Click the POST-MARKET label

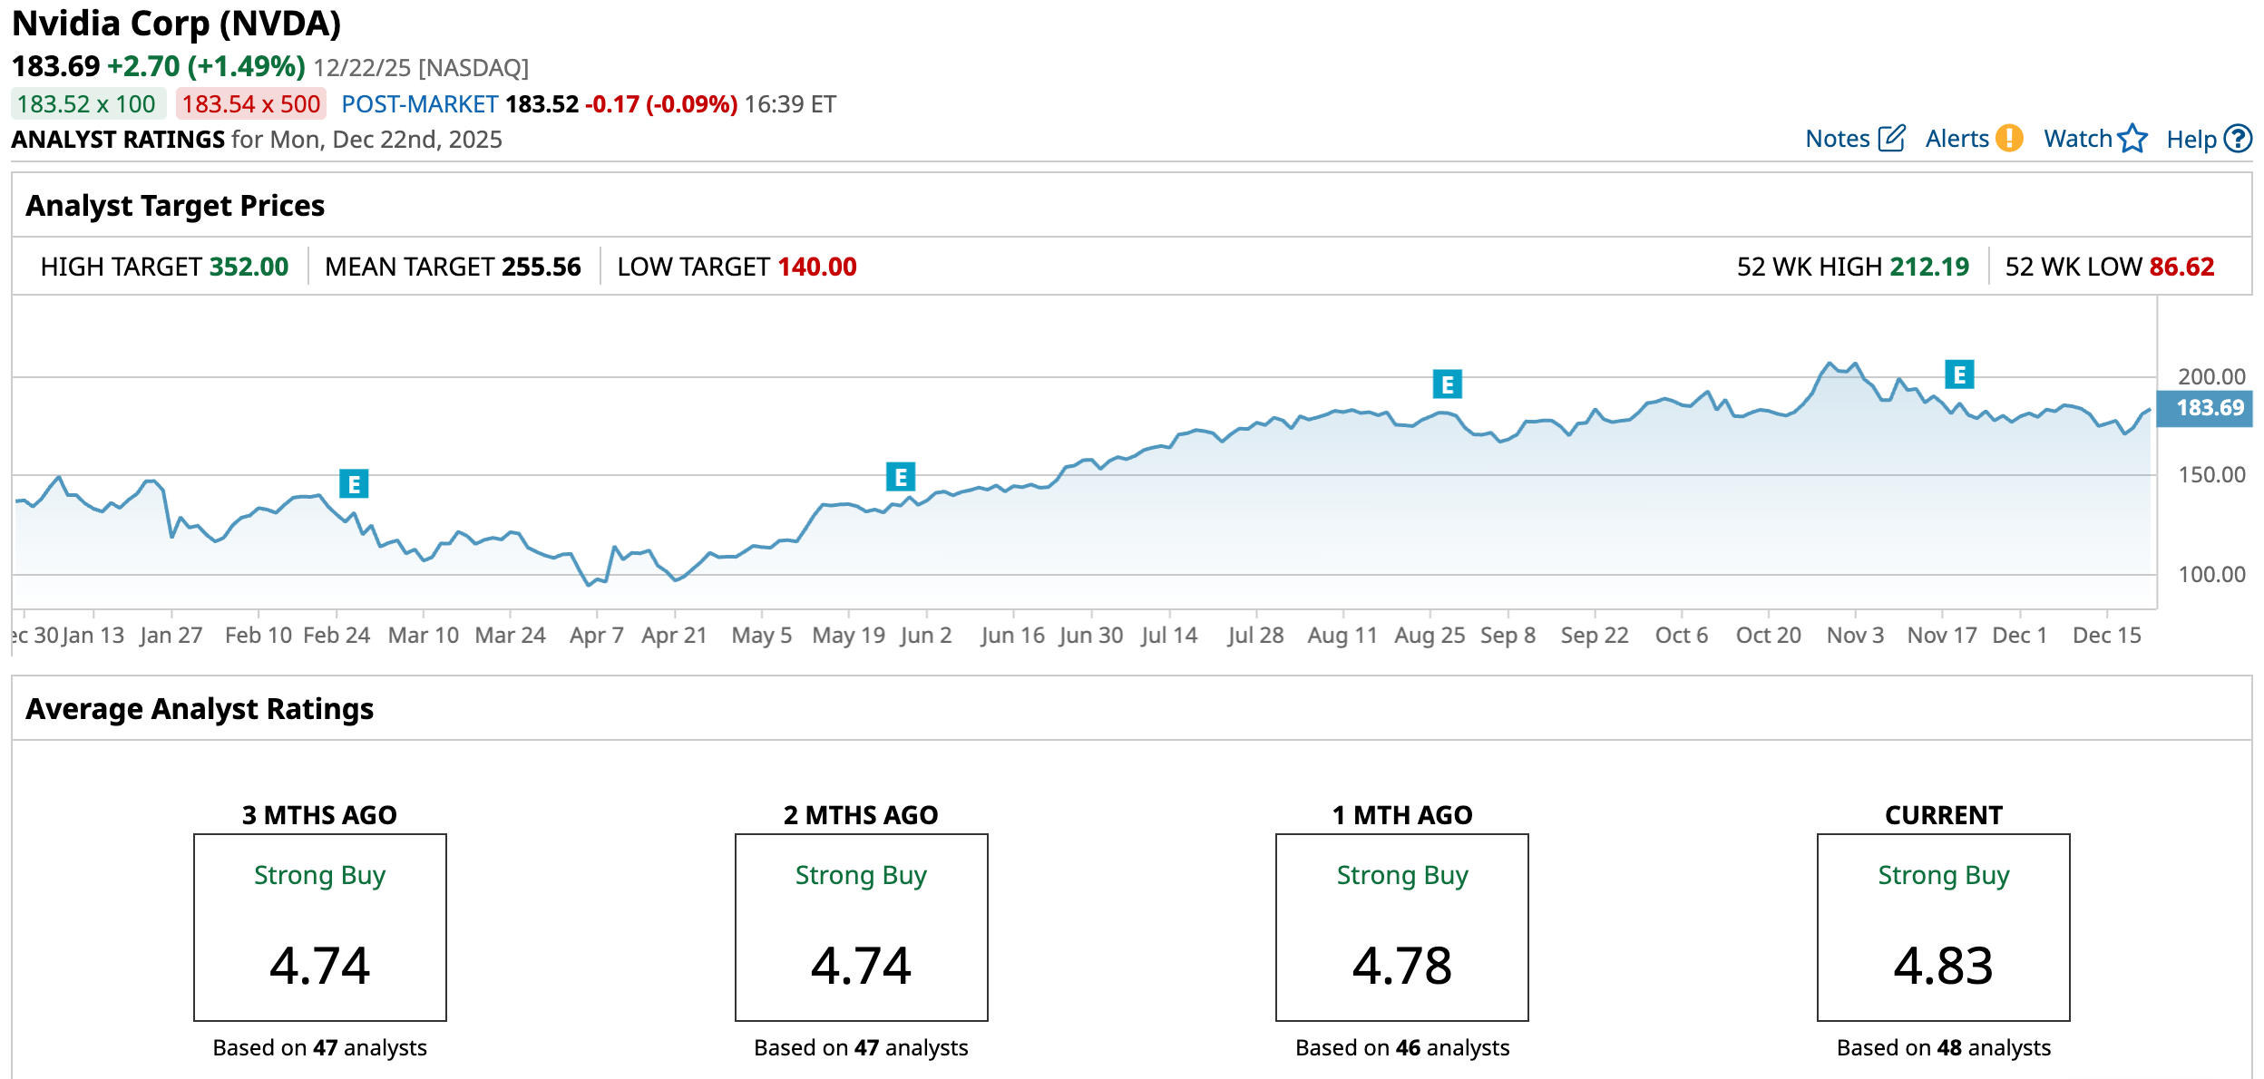[x=419, y=104]
